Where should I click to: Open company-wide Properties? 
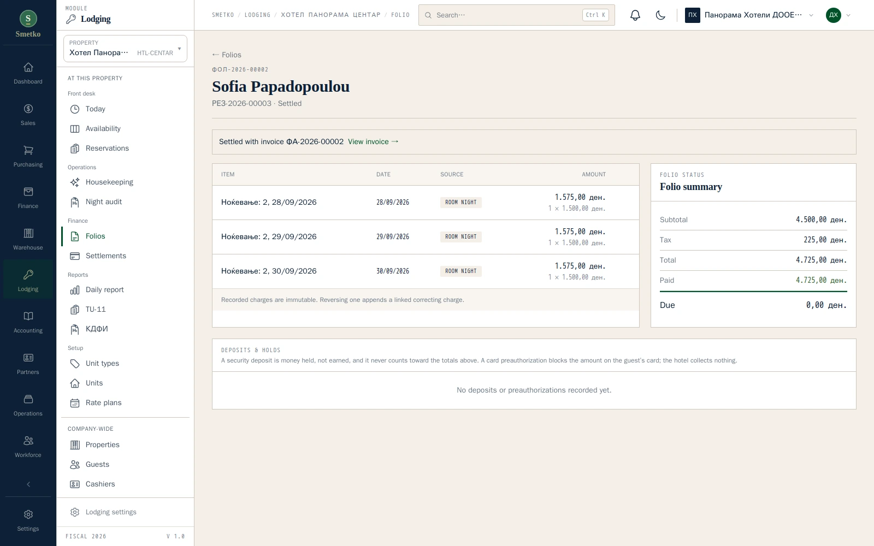(125, 445)
